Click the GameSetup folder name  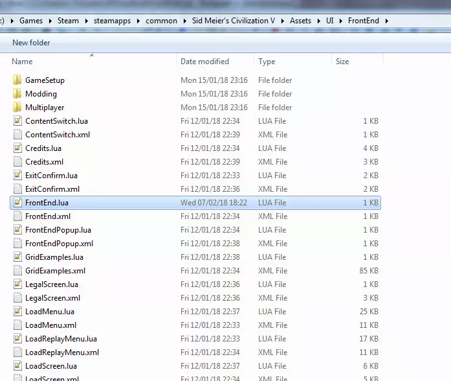pyautogui.click(x=45, y=80)
